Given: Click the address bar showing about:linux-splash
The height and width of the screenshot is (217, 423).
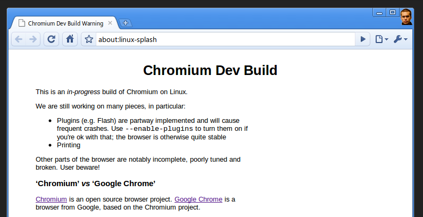Looking at the screenshot, I should (225, 39).
